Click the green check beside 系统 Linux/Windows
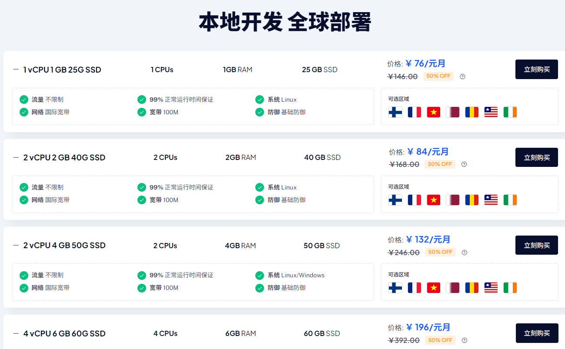The width and height of the screenshot is (565, 349). click(260, 275)
